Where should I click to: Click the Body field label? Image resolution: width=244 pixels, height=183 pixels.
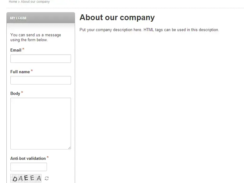(x=15, y=93)
